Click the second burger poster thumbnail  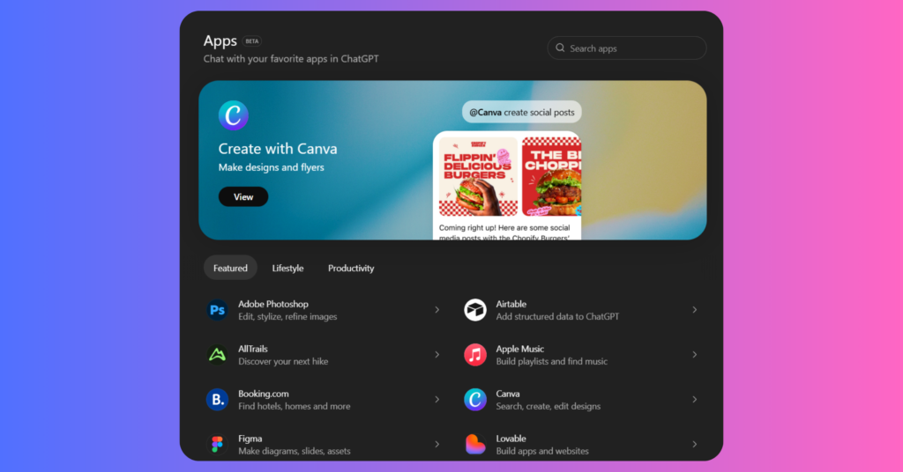(x=551, y=176)
